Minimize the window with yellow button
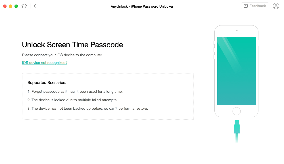 tap(11, 6)
